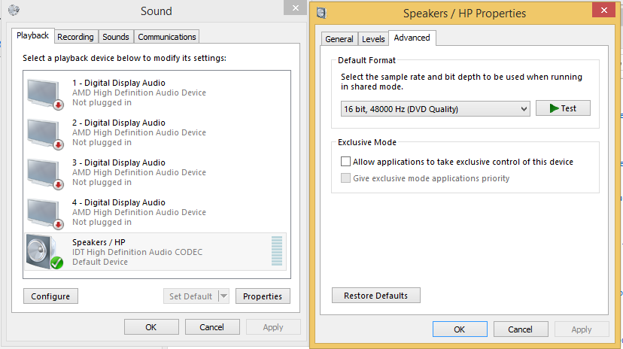Click the Speakers Properties title bar icon
This screenshot has width=623, height=349.
coord(322,13)
